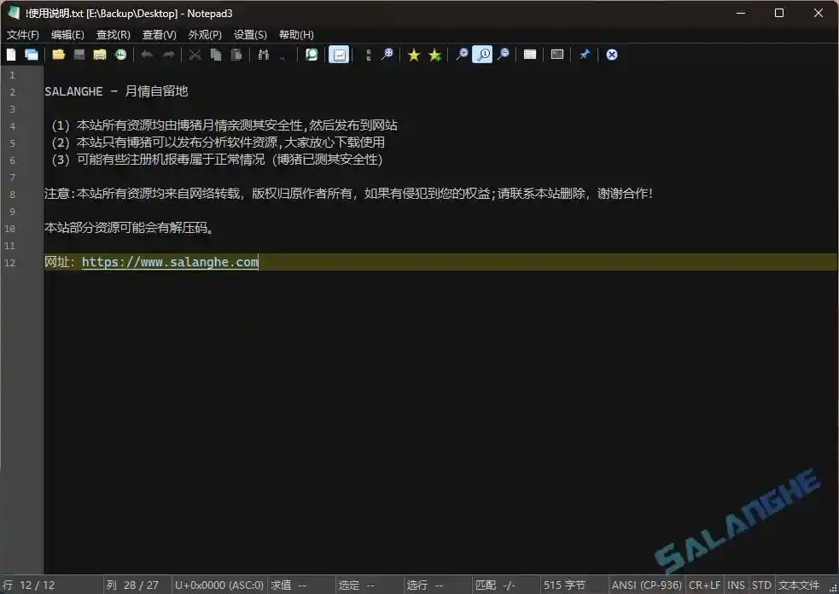The width and height of the screenshot is (839, 594).
Task: Toggle word wrap mode
Action: click(x=339, y=55)
